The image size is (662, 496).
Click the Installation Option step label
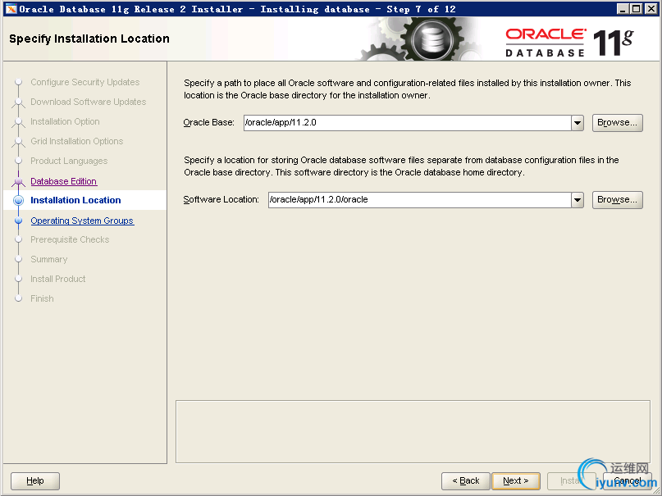pos(65,121)
